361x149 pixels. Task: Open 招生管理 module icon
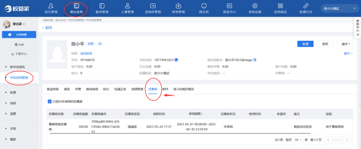[51, 6]
